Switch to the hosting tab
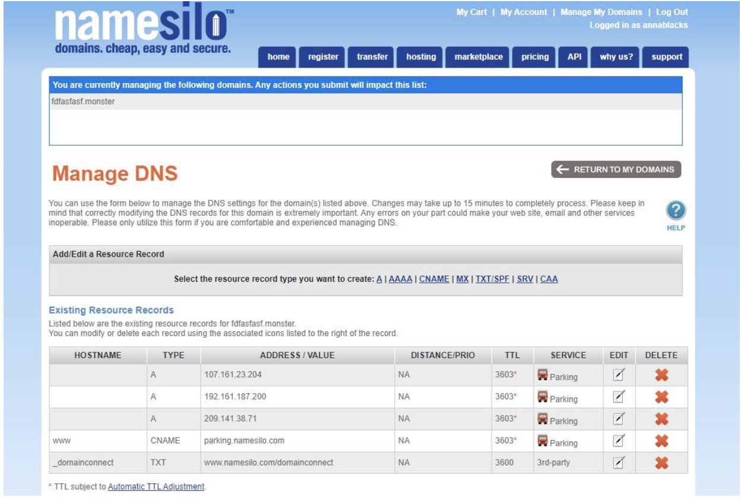Viewport: 741px width, 504px height. pyautogui.click(x=421, y=57)
